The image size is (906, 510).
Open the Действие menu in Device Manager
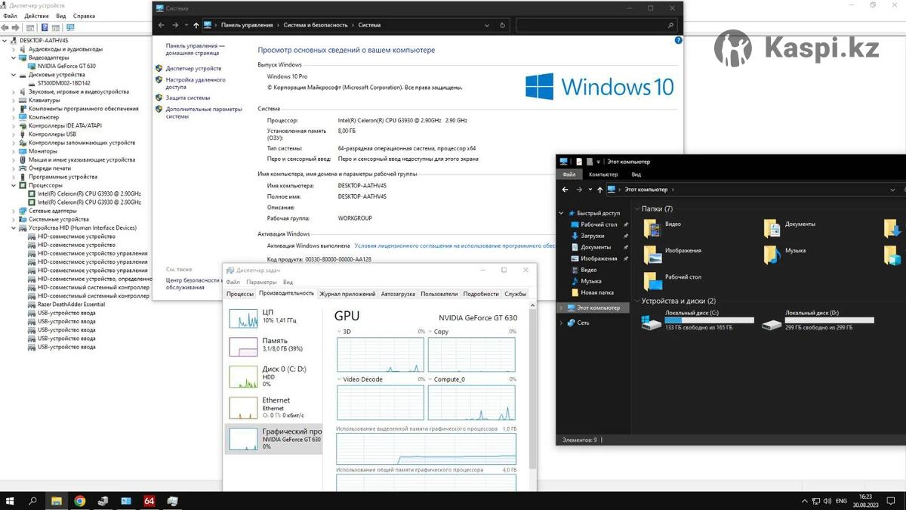[36, 16]
